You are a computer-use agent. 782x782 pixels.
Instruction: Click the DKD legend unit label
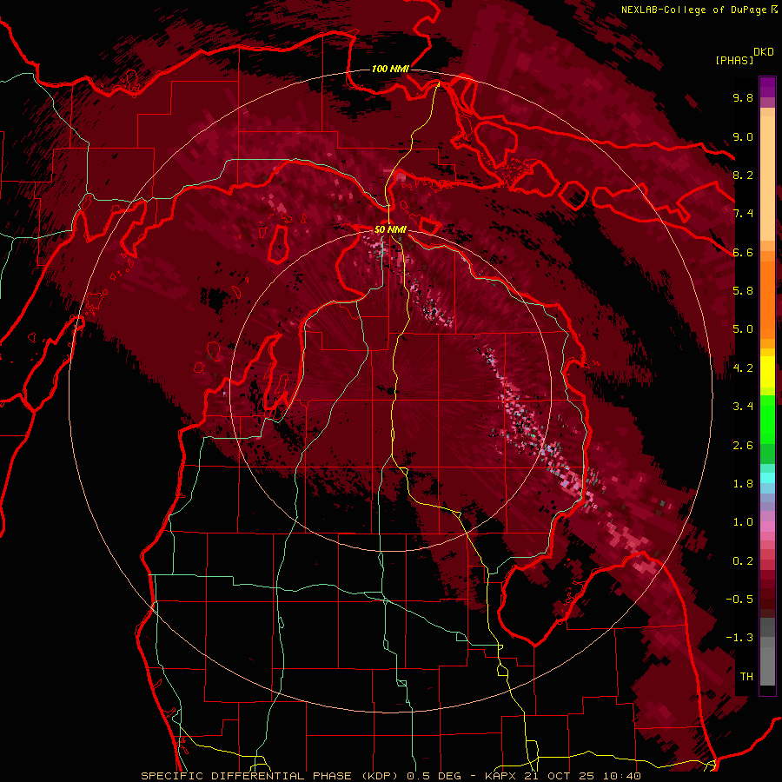(764, 52)
